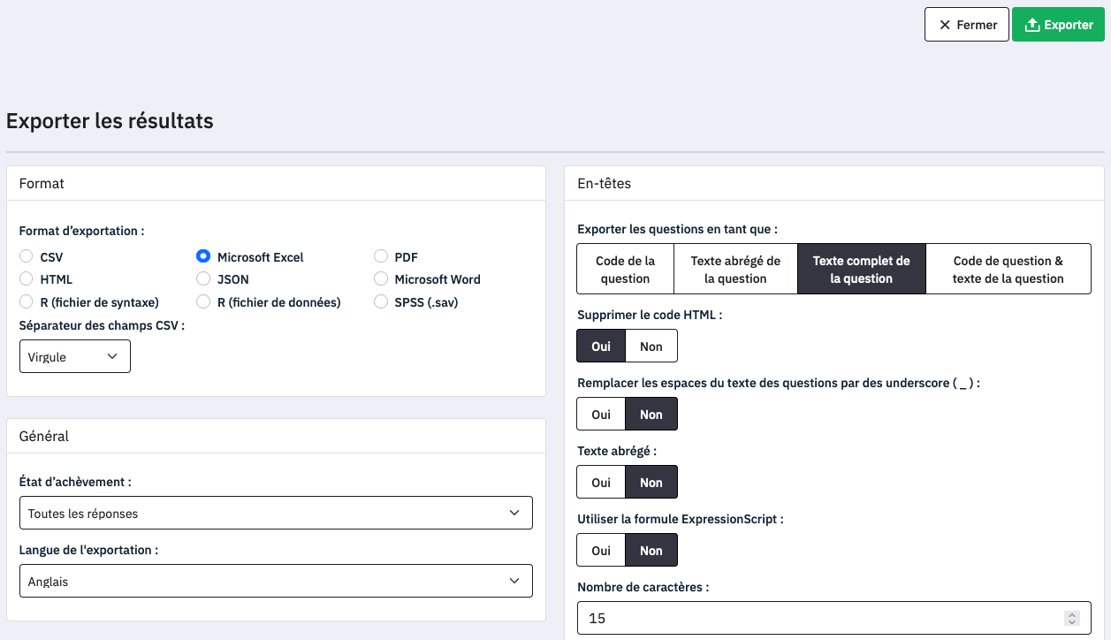Viewport: 1111px width, 640px height.
Task: Click the Exporter button
Action: coord(1058,25)
